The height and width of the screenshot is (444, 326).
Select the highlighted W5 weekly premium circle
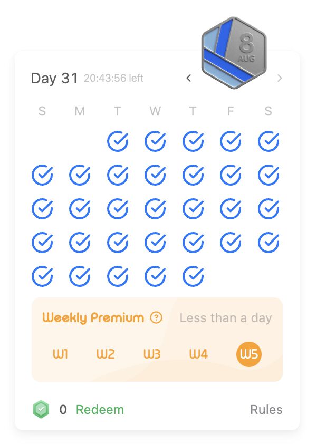[248, 354]
